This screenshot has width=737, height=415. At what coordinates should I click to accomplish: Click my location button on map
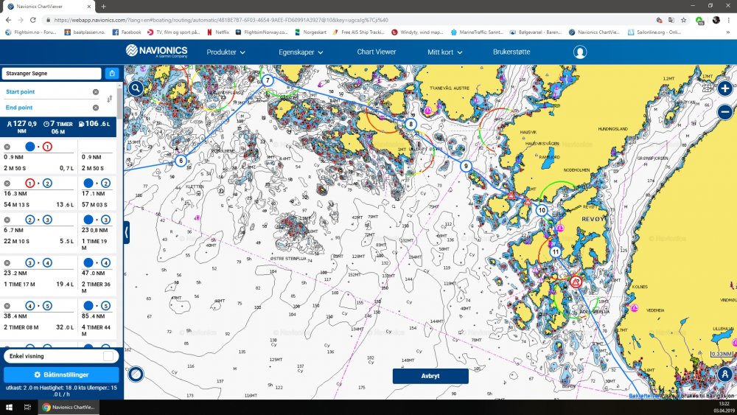[x=724, y=374]
